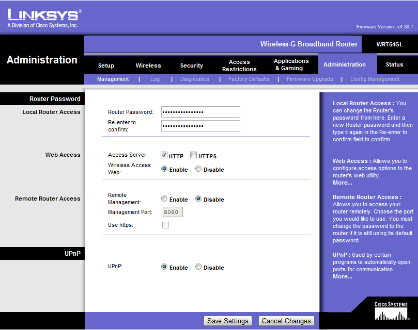Open Applications & Gaming tab
The image size is (418, 330).
tap(291, 64)
